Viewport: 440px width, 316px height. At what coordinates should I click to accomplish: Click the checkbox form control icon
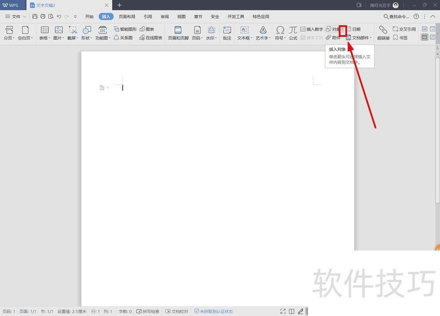tap(432, 29)
